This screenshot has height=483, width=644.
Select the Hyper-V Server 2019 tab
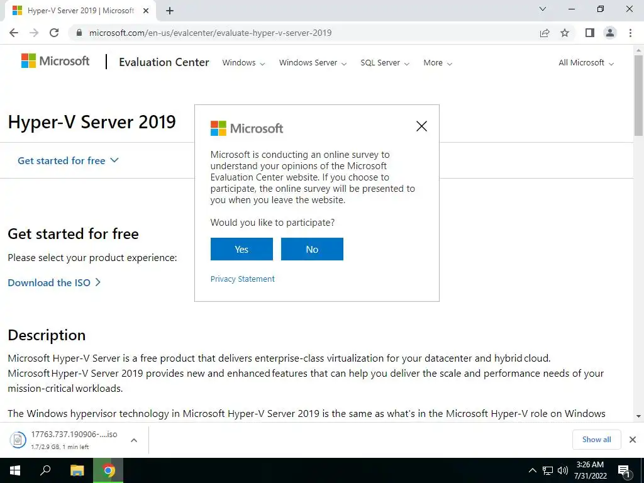(80, 11)
